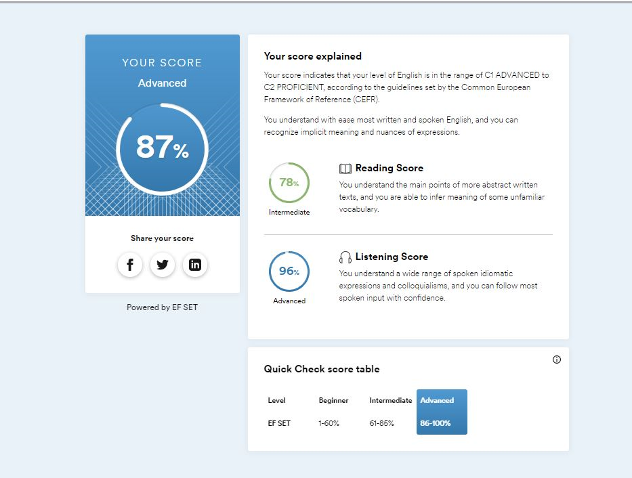This screenshot has width=632, height=478.
Task: Click the 86-100% score range cell
Action: pyautogui.click(x=436, y=423)
